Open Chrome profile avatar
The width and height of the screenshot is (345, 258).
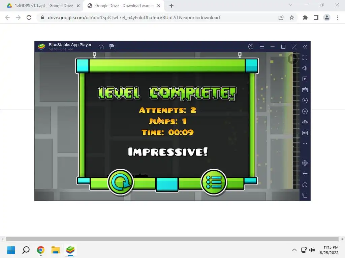click(x=327, y=17)
